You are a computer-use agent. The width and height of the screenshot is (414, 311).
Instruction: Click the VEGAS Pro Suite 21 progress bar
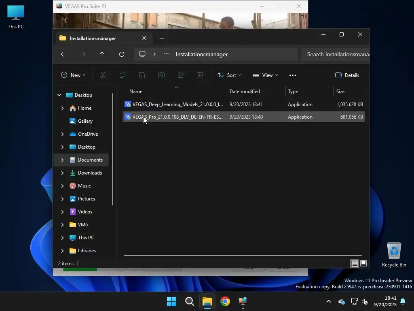tap(123, 269)
